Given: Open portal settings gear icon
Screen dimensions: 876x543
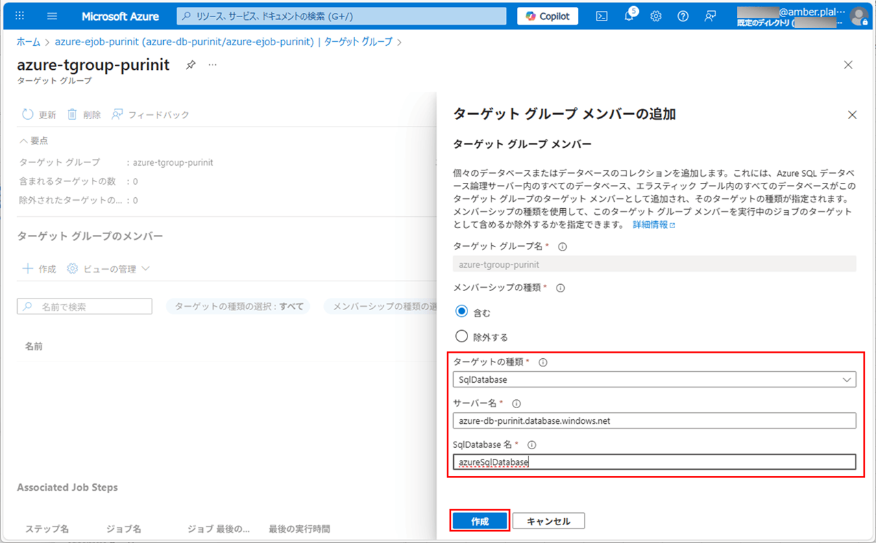Looking at the screenshot, I should 656,16.
